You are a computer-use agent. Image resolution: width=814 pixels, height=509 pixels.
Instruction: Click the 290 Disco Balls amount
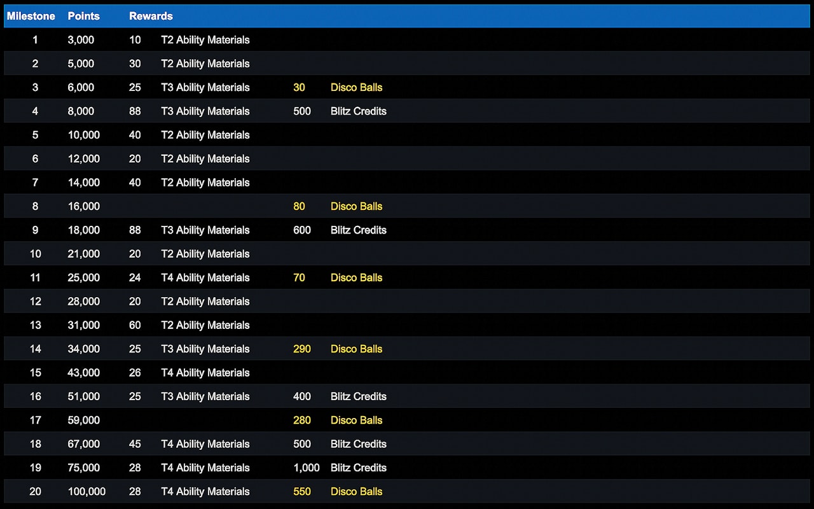click(x=302, y=349)
